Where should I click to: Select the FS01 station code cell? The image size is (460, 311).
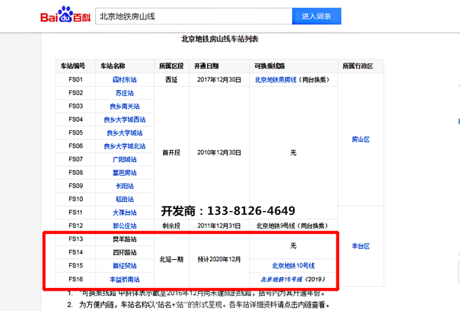click(76, 80)
